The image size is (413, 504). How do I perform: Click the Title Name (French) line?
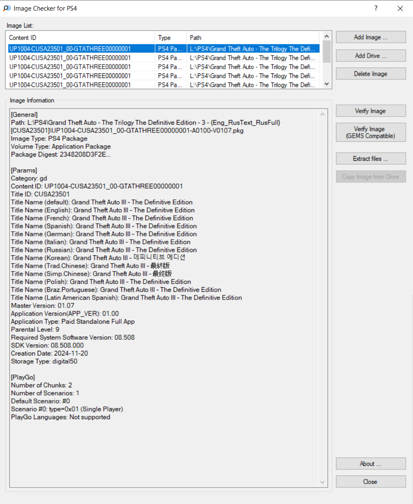pyautogui.click(x=102, y=218)
